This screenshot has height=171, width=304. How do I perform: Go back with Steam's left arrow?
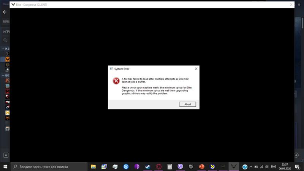click(x=5, y=12)
